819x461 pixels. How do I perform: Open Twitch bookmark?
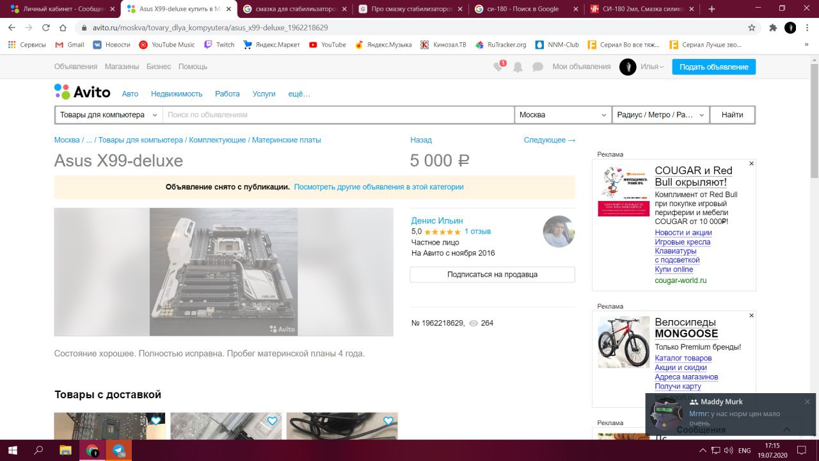(x=219, y=45)
